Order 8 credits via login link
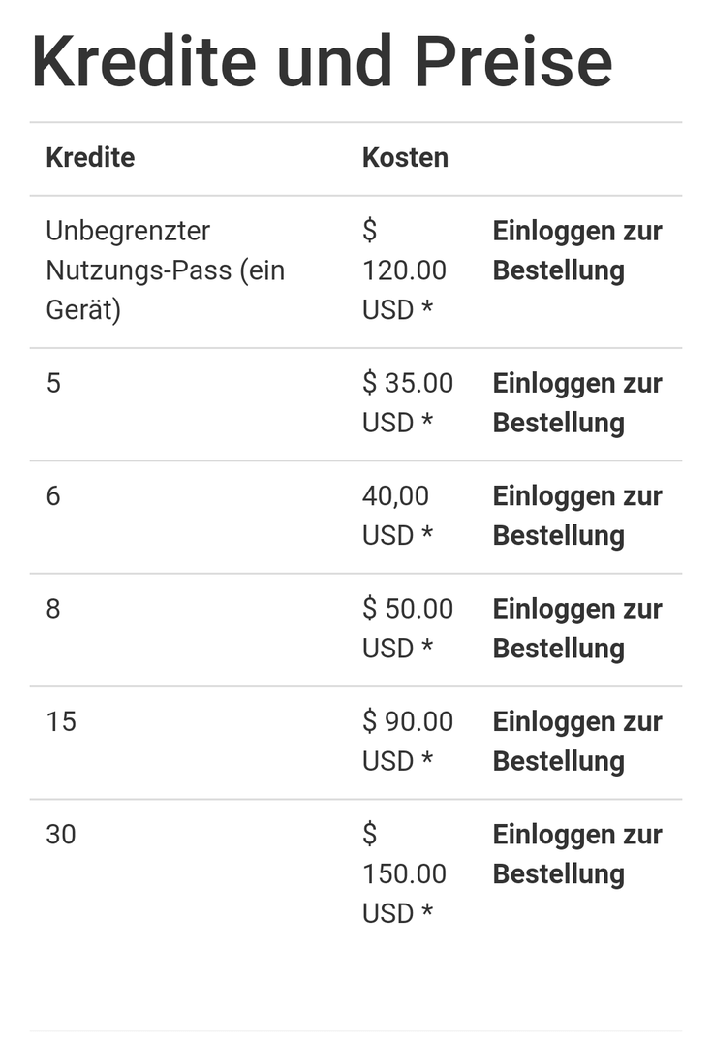 point(577,628)
